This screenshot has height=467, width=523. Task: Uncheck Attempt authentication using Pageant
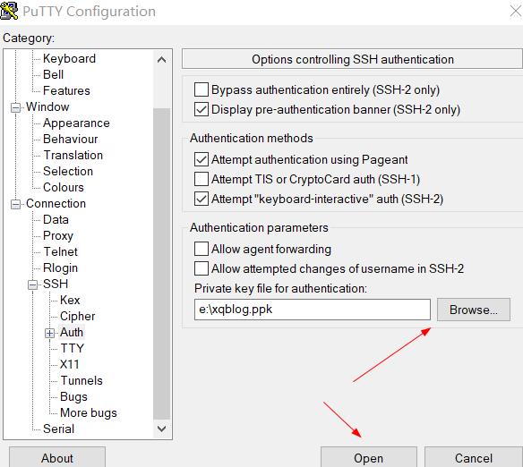[201, 159]
